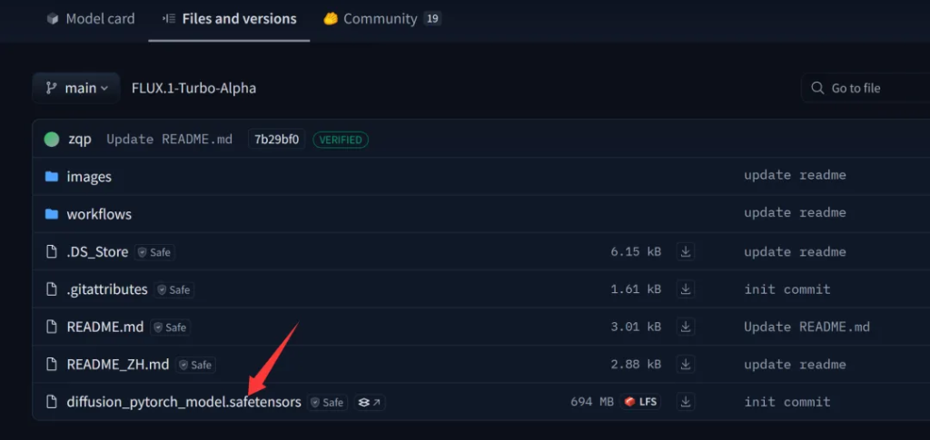Click the 6.15 kB file size
The height and width of the screenshot is (440, 930).
pos(636,251)
